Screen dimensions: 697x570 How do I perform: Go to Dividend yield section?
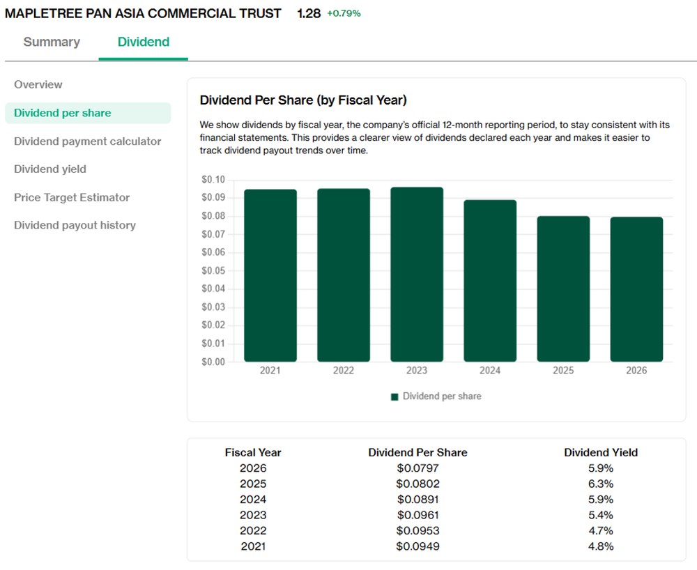tap(50, 169)
